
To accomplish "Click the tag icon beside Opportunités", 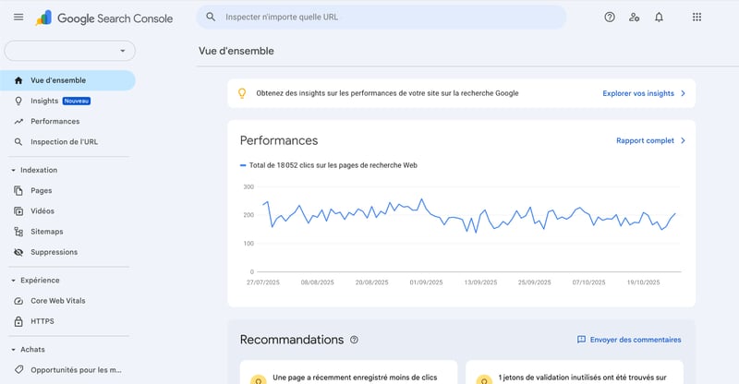I will 18,370.
